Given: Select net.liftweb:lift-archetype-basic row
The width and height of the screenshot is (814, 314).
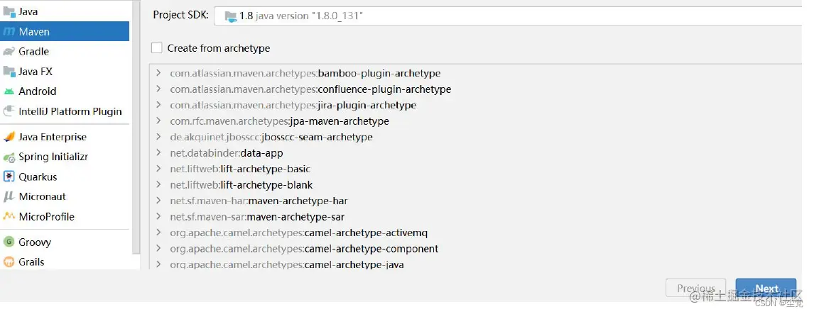Looking at the screenshot, I should (x=240, y=169).
